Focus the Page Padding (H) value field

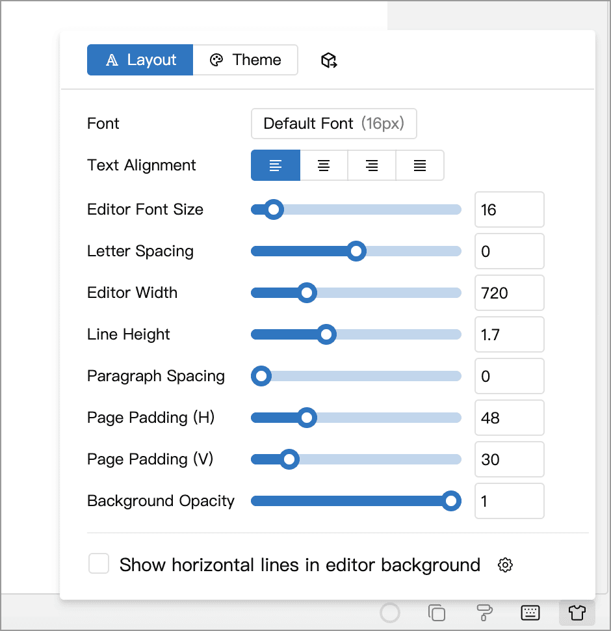pyautogui.click(x=510, y=418)
